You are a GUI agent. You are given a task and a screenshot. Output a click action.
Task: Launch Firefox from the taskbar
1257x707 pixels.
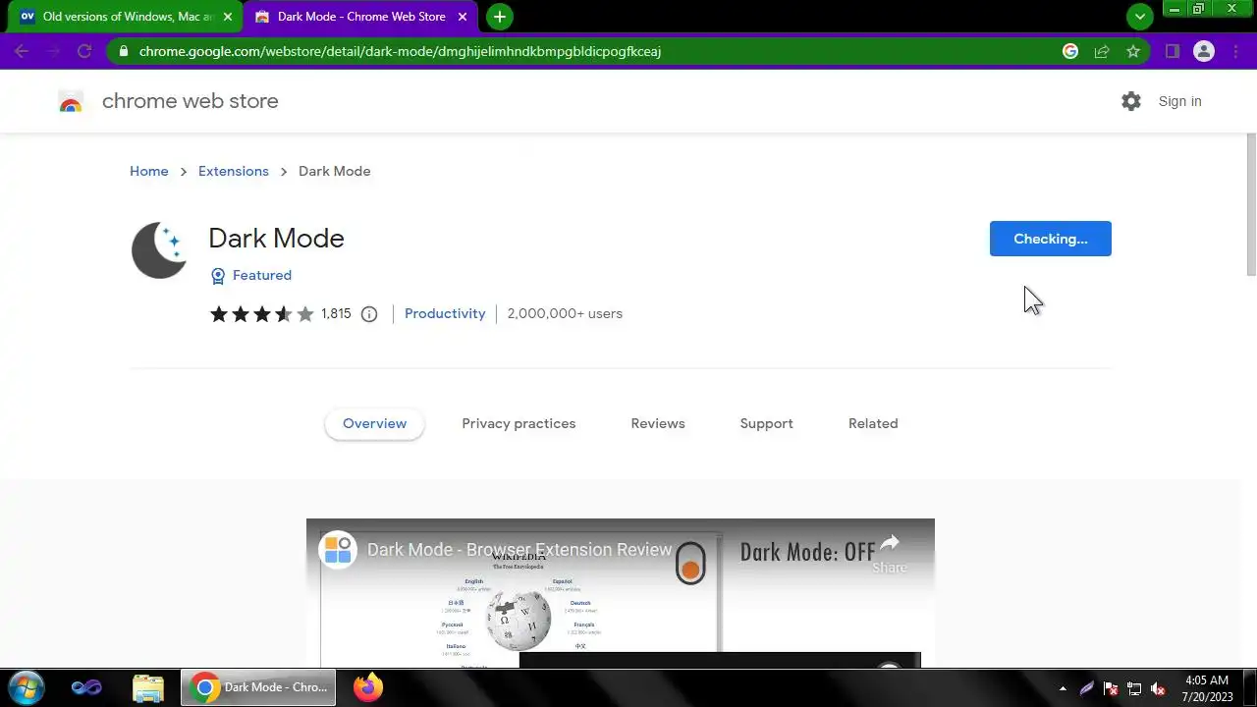click(x=368, y=687)
